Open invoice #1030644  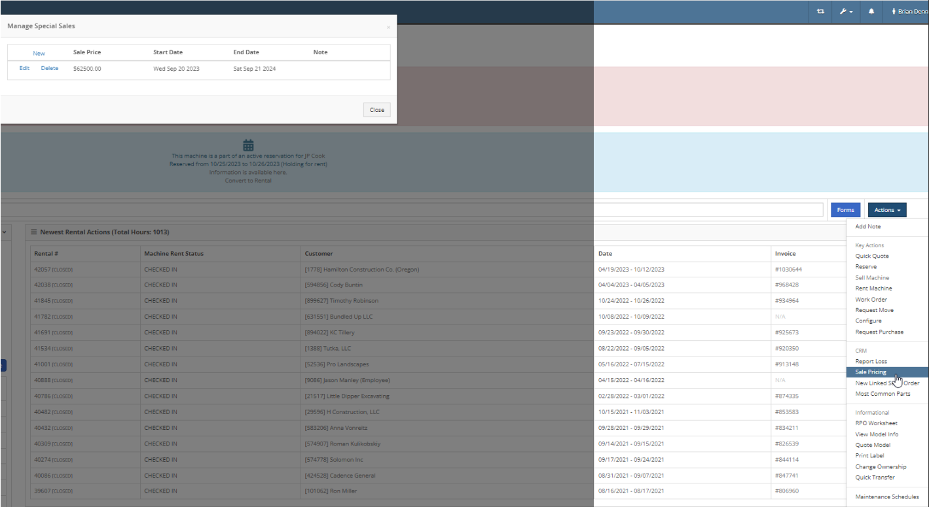pyautogui.click(x=788, y=270)
